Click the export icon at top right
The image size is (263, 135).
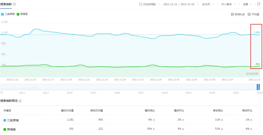click(259, 4)
